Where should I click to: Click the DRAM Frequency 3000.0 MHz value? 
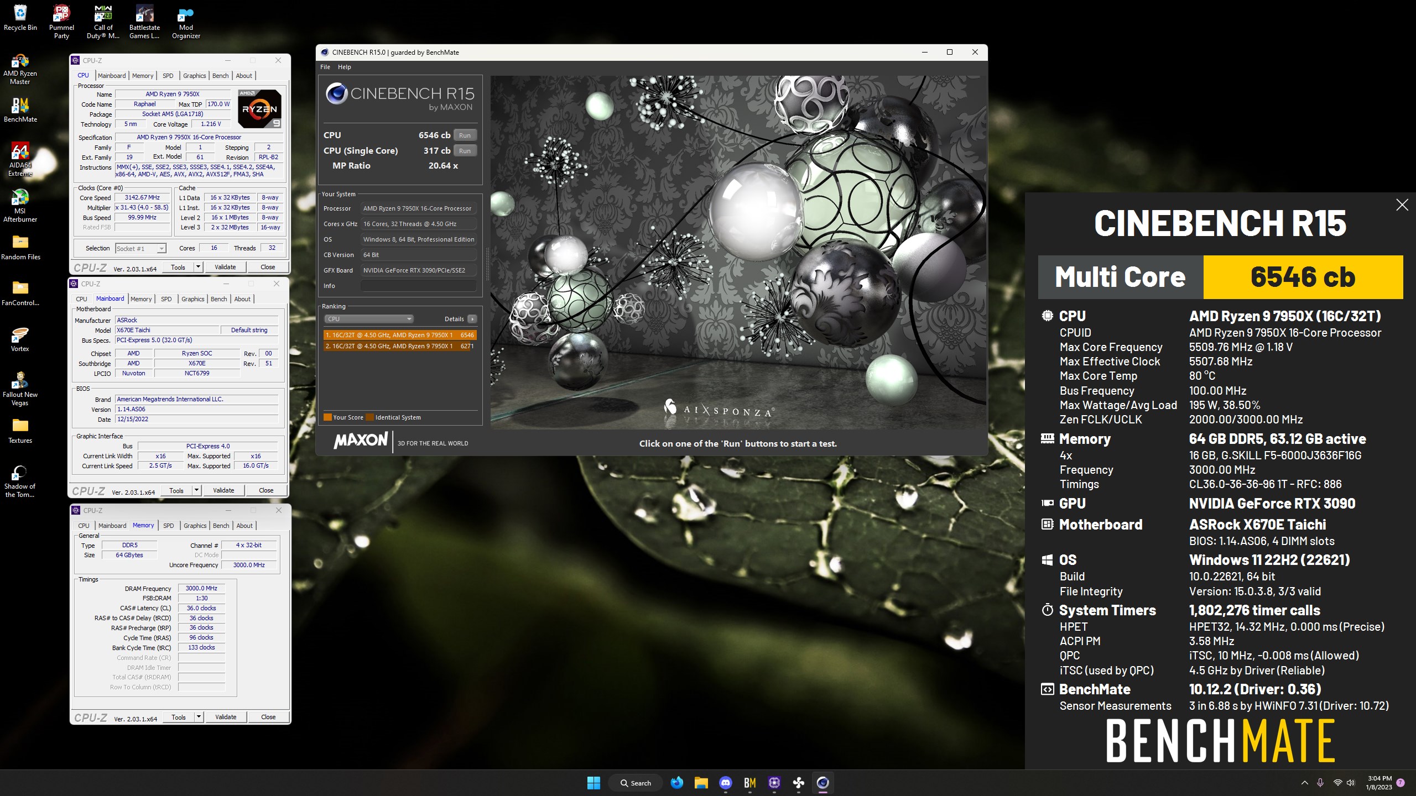tap(201, 588)
